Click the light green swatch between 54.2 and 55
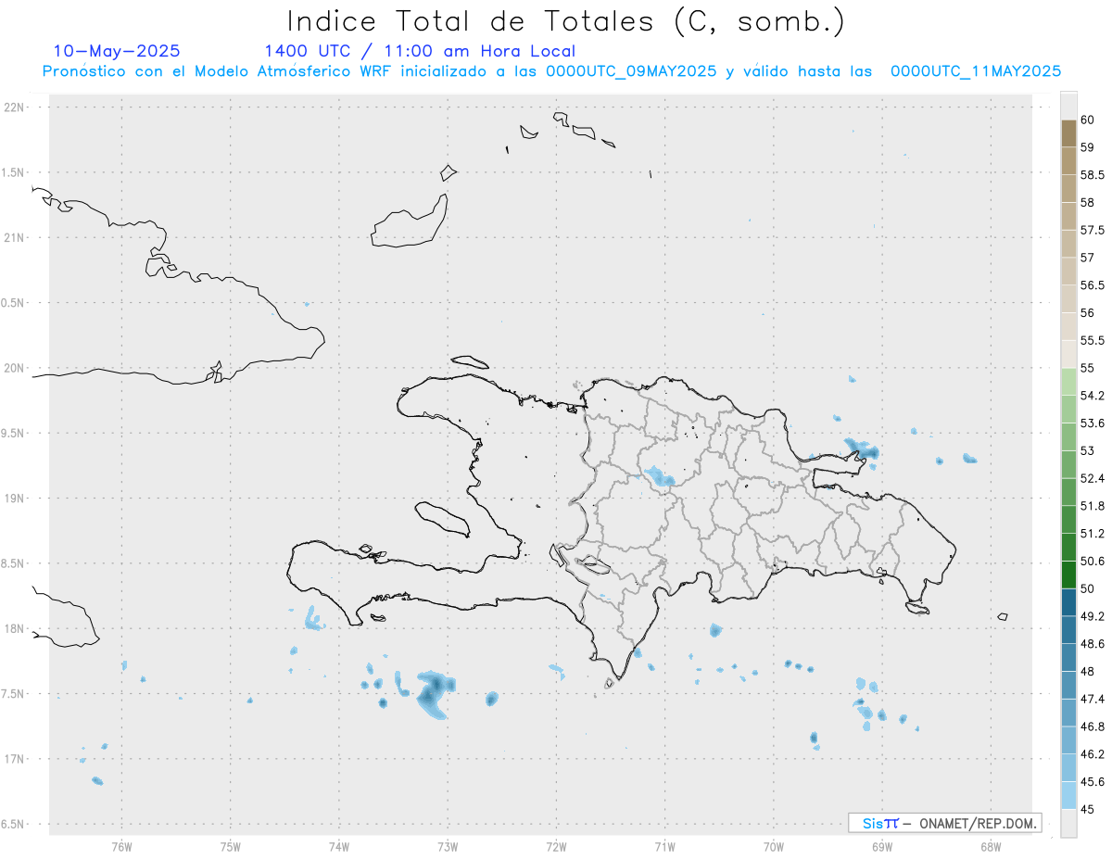Screen dimensions: 1112x859 point(1068,382)
